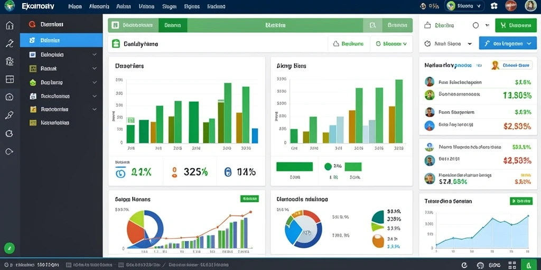Click the green button at top right
This screenshot has width=541, height=270.
516,25
